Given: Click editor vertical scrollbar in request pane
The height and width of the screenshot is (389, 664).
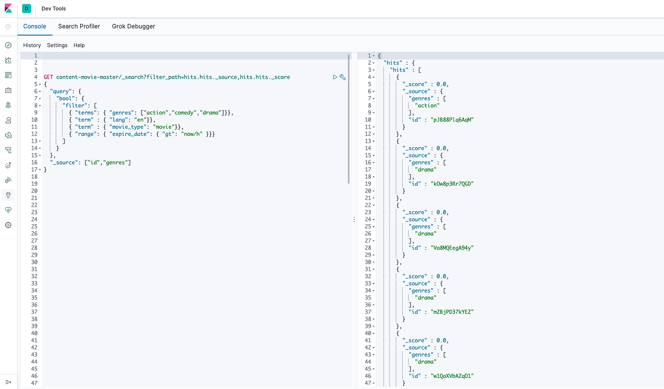Looking at the screenshot, I should tap(349, 119).
